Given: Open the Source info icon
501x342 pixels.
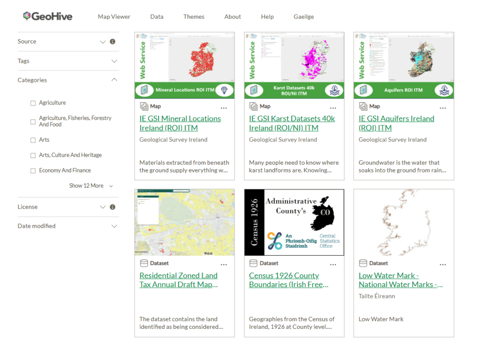Looking at the screenshot, I should 113,42.
